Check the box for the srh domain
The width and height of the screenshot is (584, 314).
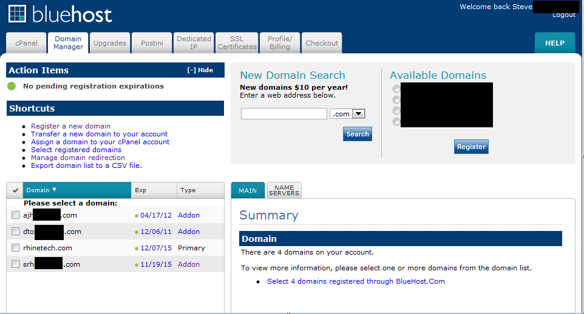15,264
